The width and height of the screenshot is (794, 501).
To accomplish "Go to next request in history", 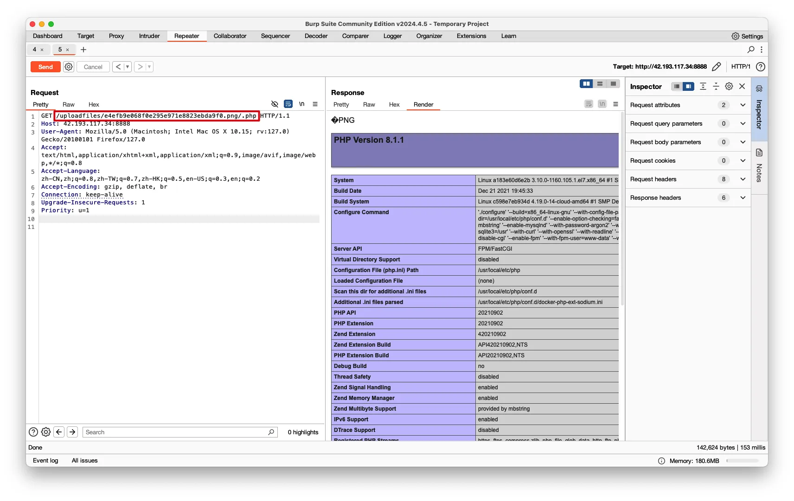I will [140, 67].
